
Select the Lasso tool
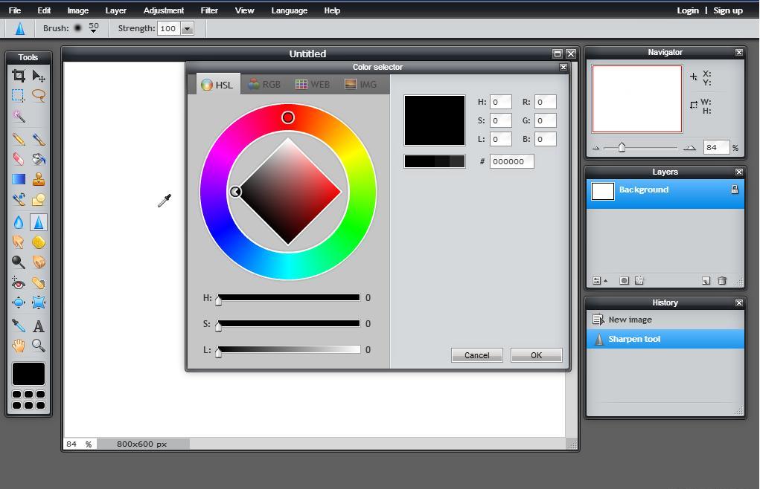[39, 95]
